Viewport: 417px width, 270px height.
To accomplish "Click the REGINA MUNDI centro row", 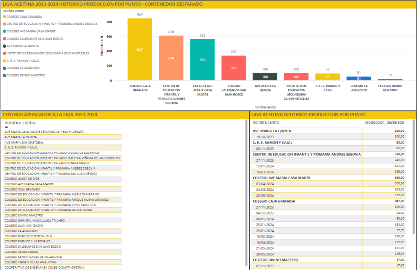I will pos(63,163).
